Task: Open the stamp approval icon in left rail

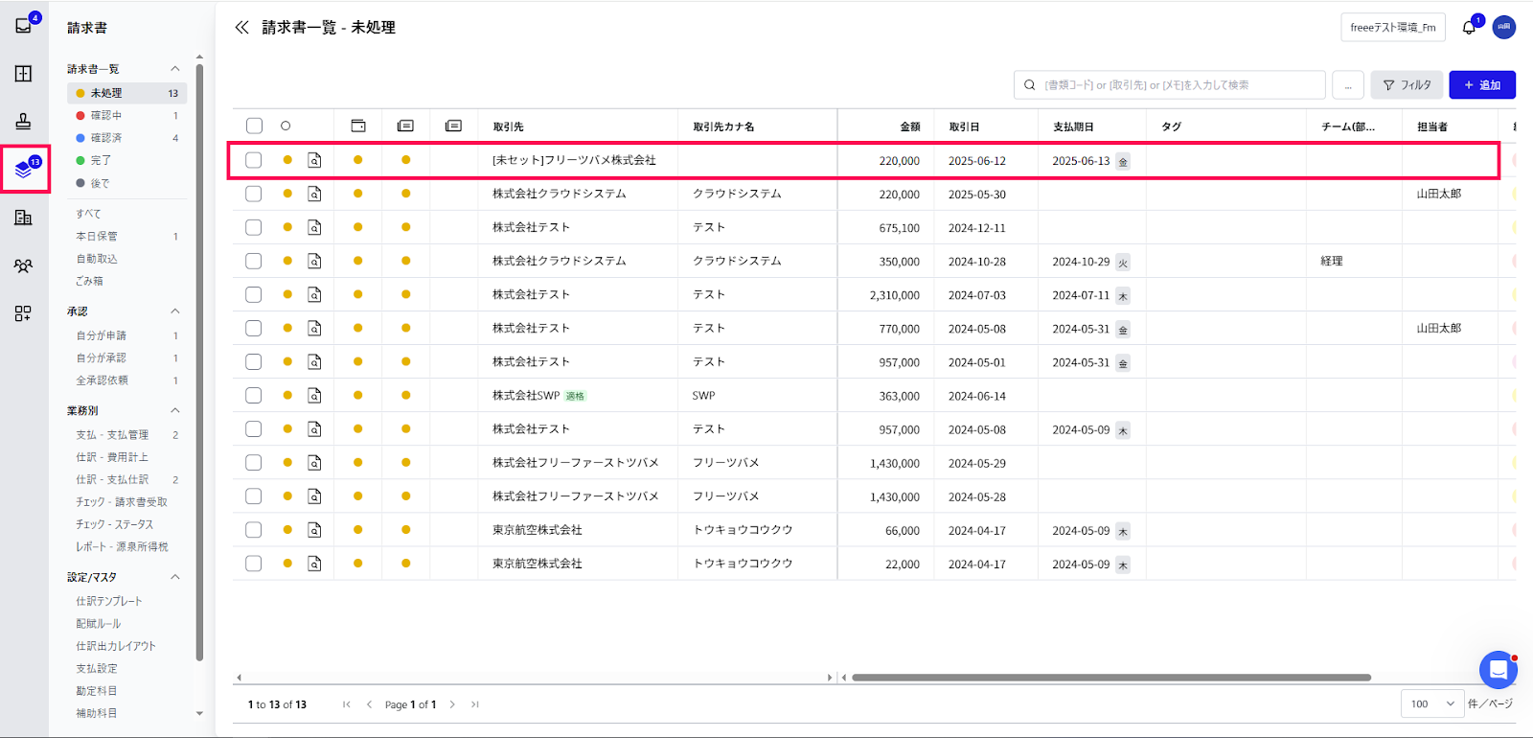Action: tap(24, 122)
